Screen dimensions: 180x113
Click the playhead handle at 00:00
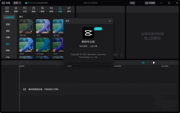[x=19, y=66]
